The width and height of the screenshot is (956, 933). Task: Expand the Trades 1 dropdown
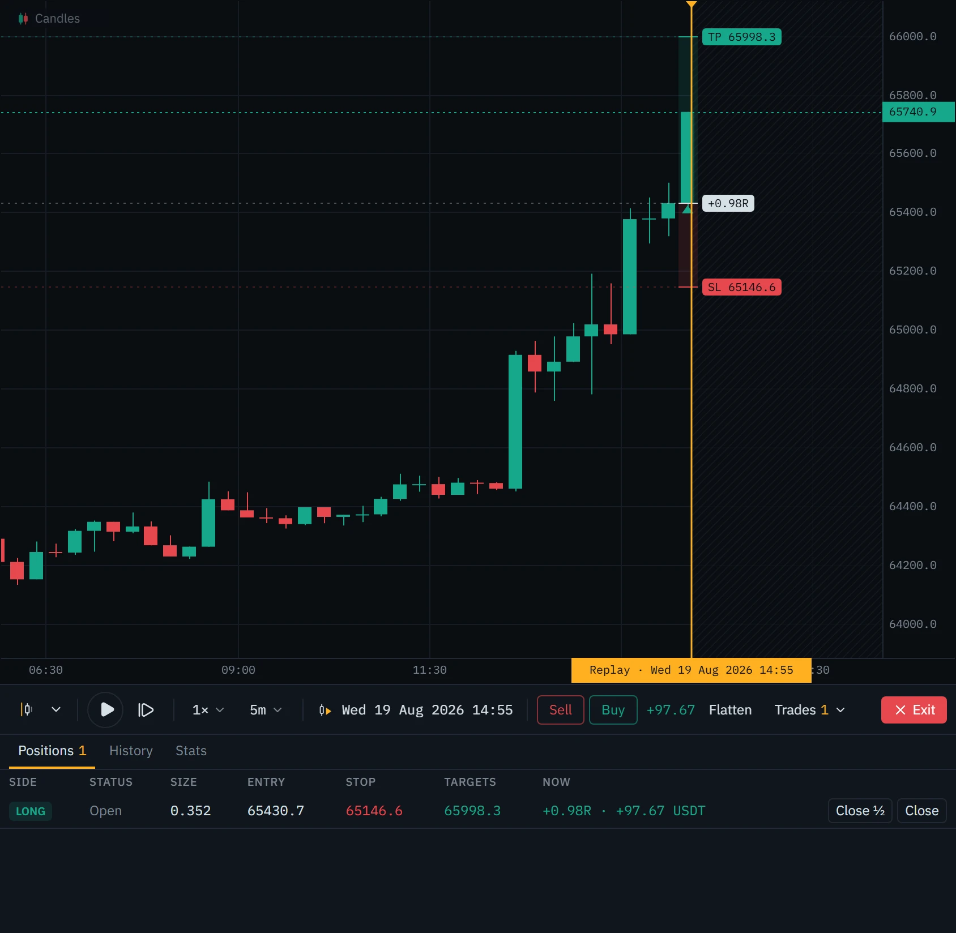coord(810,710)
